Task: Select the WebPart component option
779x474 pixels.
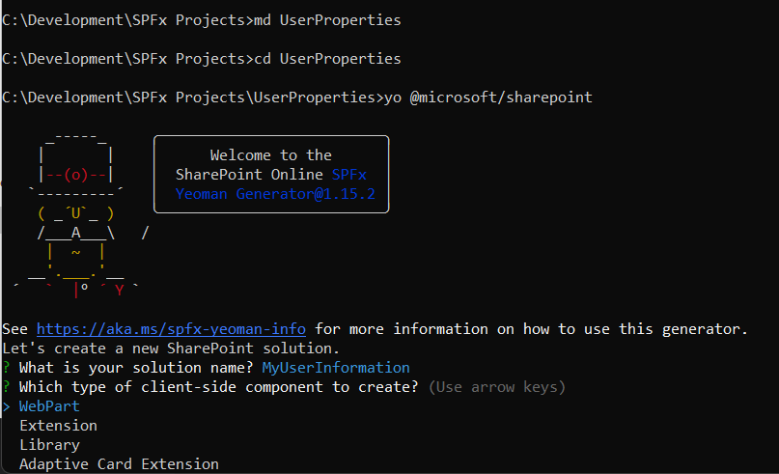Action: (49, 406)
